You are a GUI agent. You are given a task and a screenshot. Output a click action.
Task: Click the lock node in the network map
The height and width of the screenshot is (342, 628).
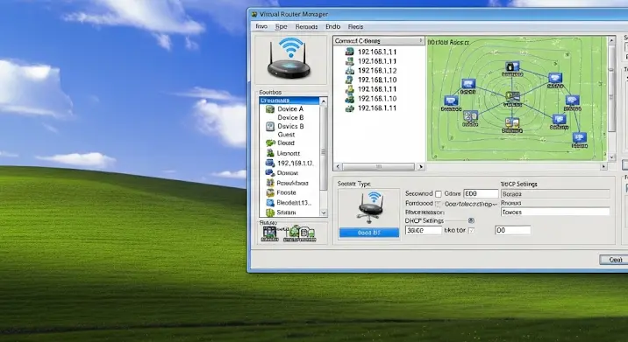click(x=512, y=66)
